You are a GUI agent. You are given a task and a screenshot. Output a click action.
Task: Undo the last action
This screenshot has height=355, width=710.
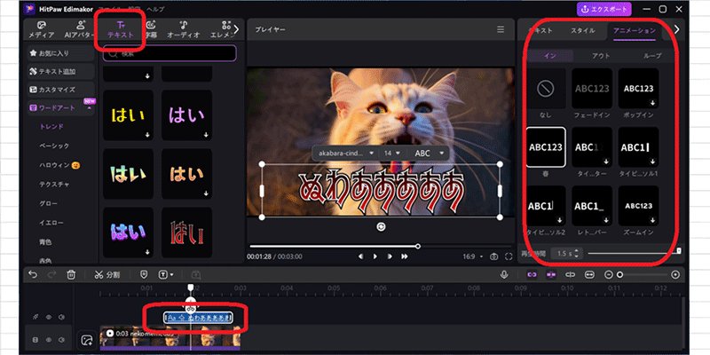coord(32,274)
